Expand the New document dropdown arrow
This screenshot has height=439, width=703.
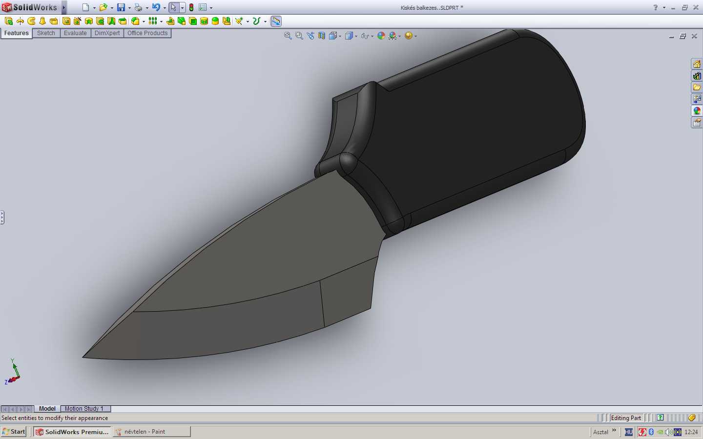tap(94, 8)
